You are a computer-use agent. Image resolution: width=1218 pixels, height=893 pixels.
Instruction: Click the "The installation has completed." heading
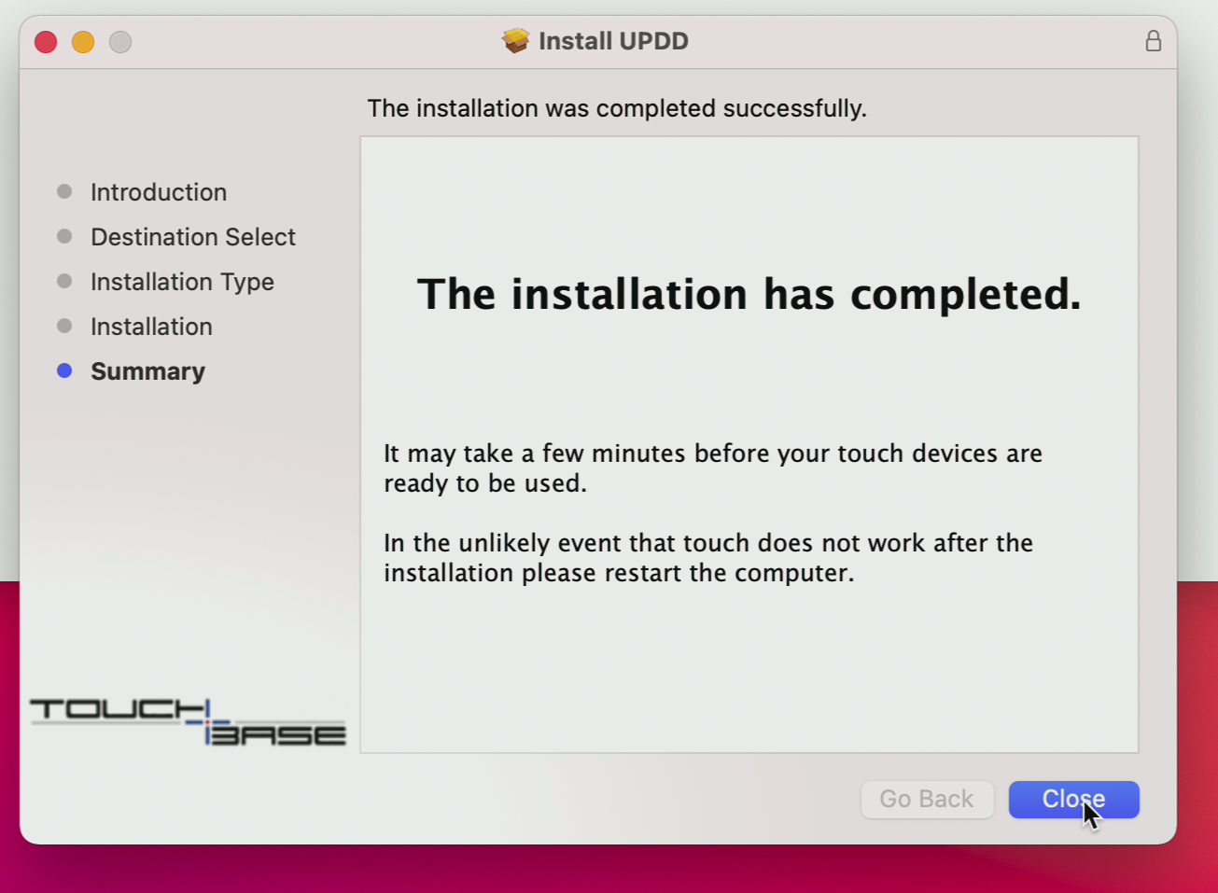[x=749, y=295]
